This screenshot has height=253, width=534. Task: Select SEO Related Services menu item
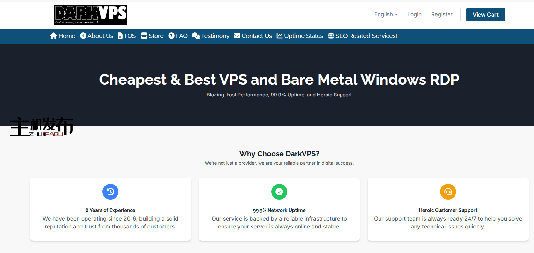click(x=366, y=36)
